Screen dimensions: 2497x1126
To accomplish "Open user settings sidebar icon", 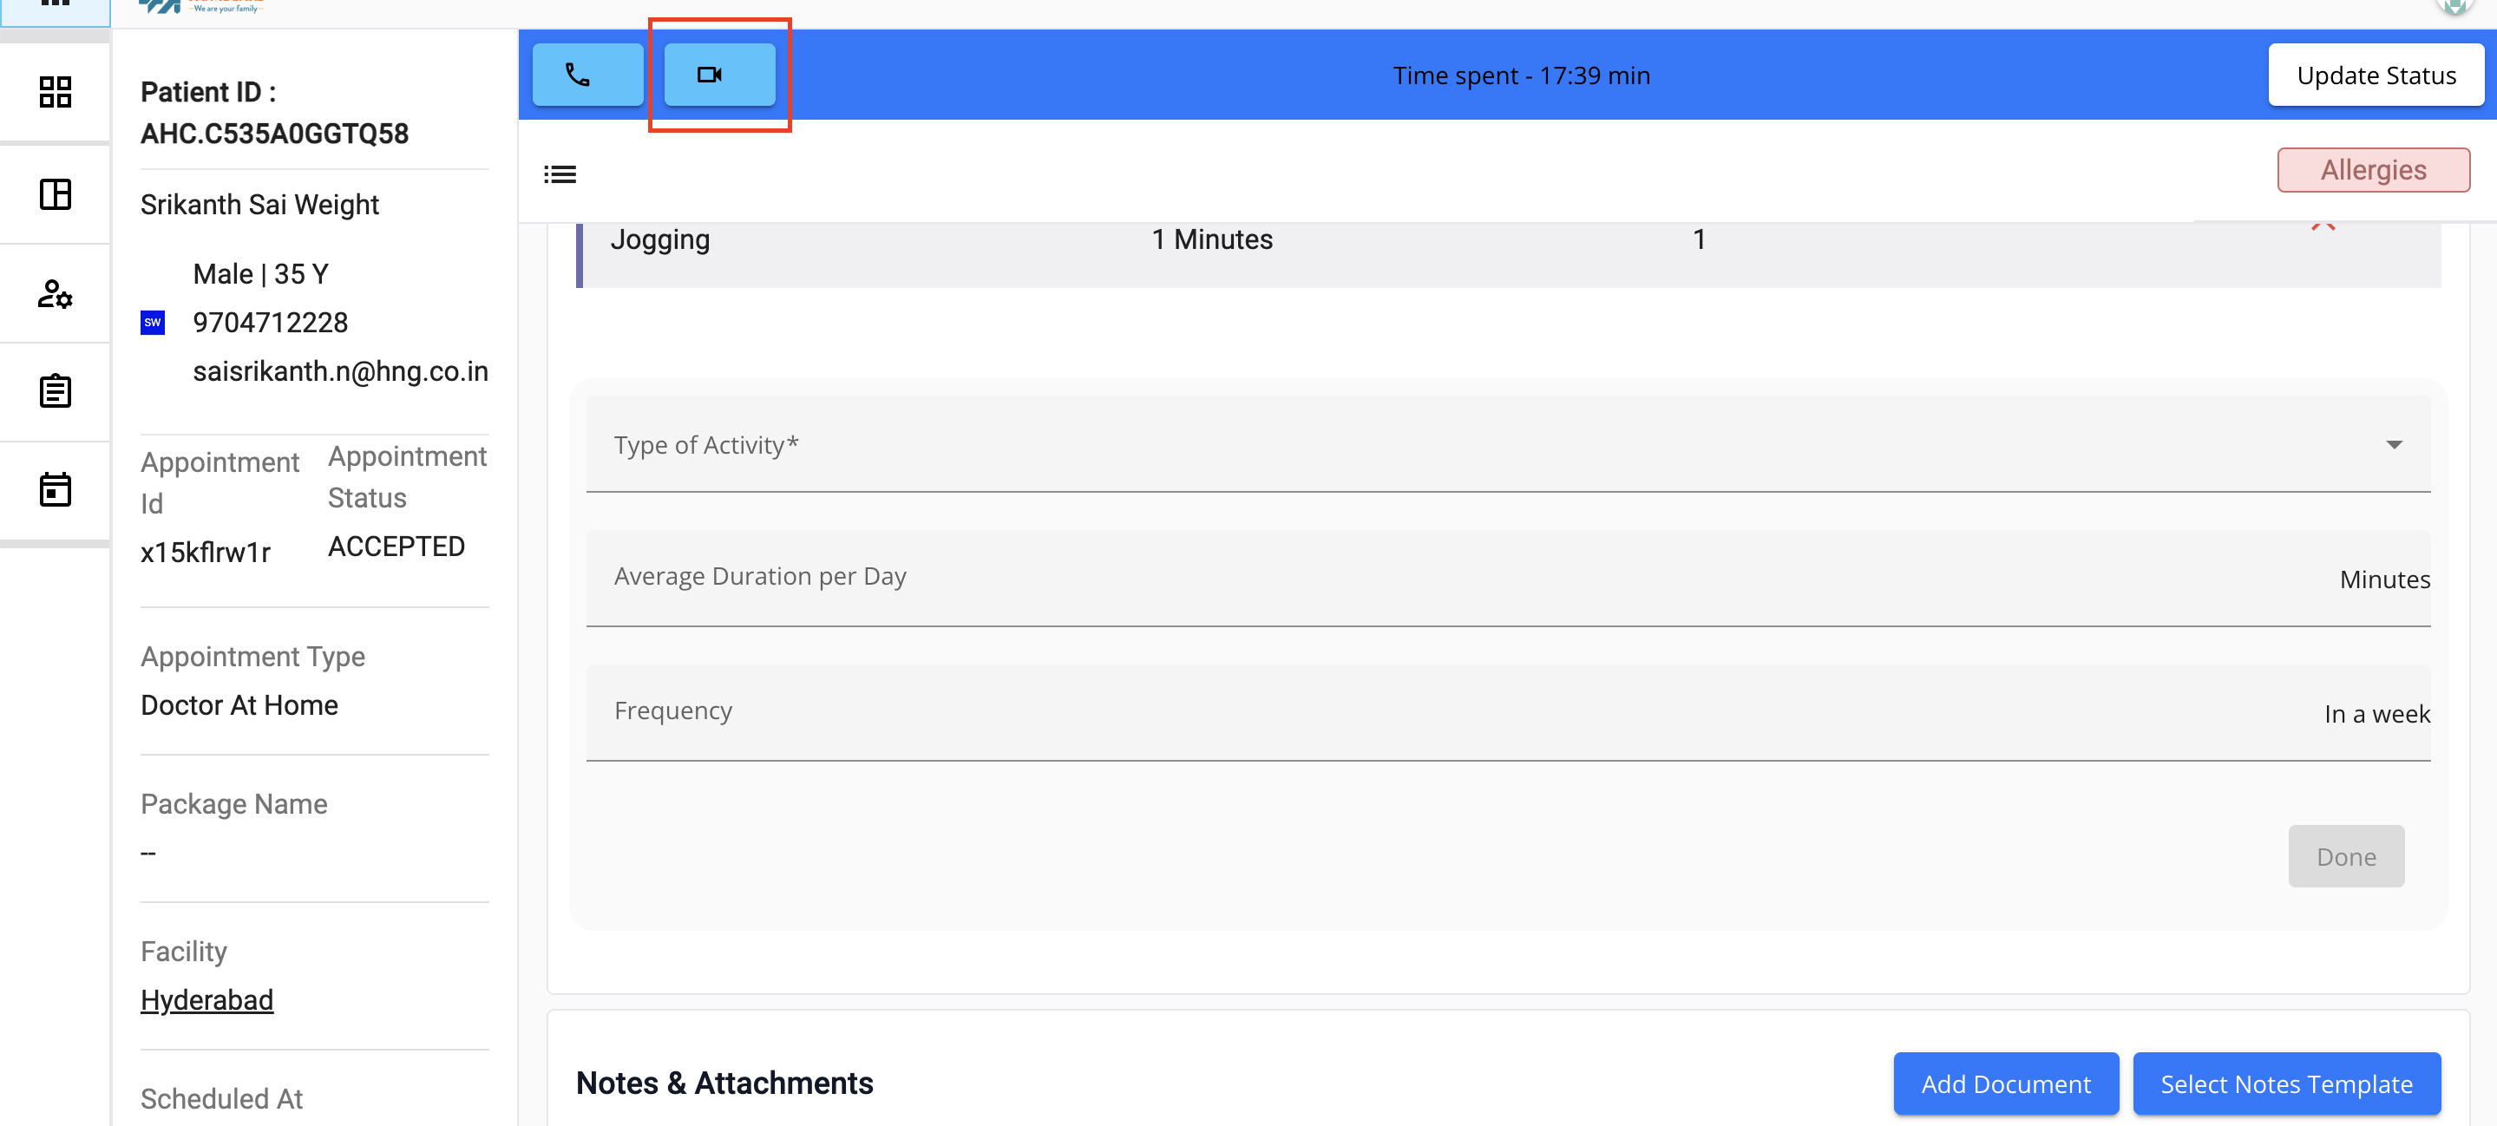I will pos(56,293).
